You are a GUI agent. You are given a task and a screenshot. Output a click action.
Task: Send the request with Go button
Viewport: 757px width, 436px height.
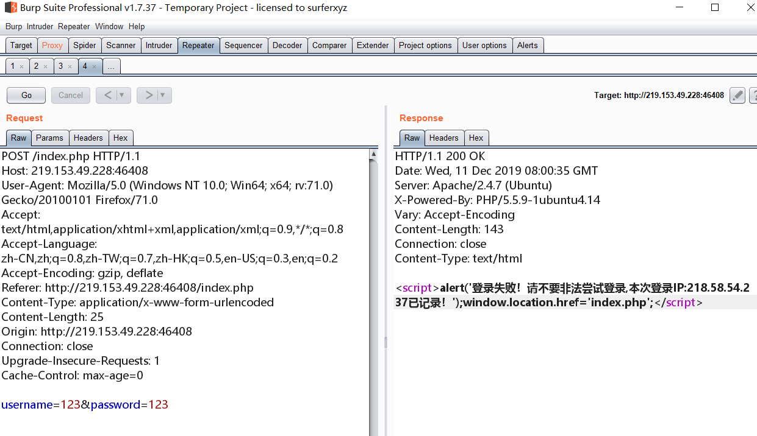pyautogui.click(x=26, y=95)
